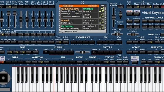Open the Main Page dropdown arrow
164x92 pixels.
(x=102, y=6)
